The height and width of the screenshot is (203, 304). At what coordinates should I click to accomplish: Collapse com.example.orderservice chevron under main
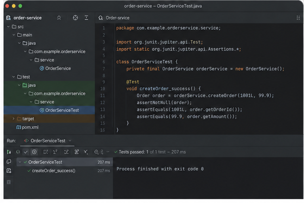[25, 51]
